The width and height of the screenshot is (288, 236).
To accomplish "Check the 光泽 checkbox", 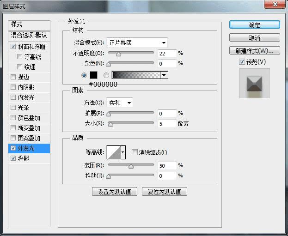I will (13, 107).
